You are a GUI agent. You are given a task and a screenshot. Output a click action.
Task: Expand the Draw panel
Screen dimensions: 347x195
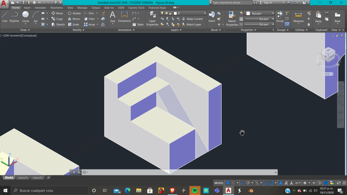click(x=23, y=30)
